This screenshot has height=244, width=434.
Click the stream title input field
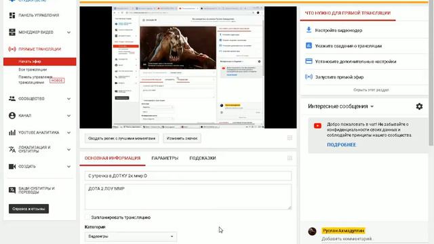(x=188, y=176)
